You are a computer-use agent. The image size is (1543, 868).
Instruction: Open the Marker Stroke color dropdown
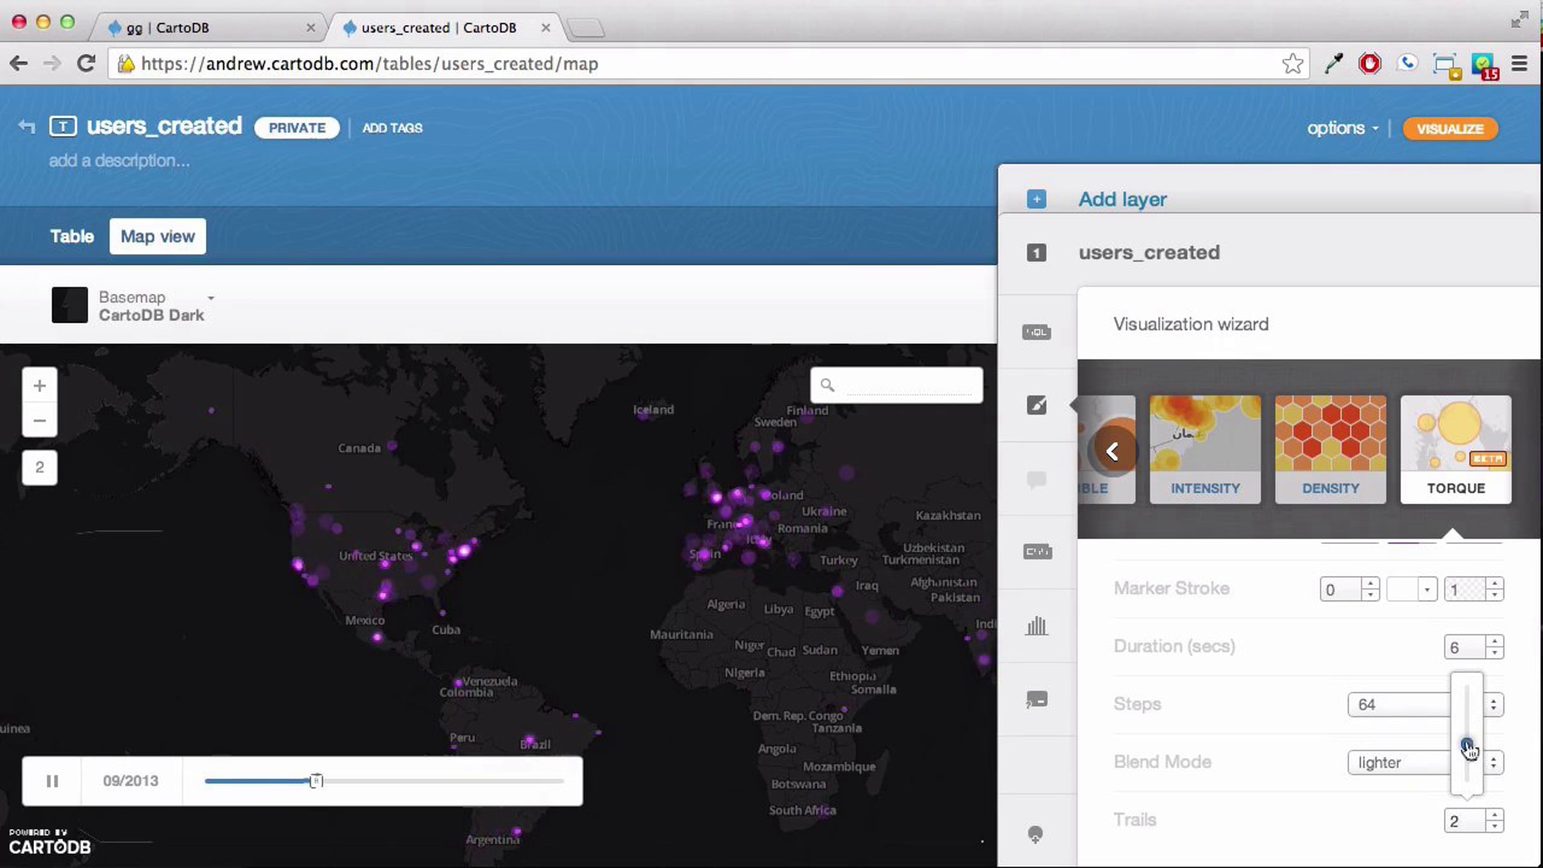click(x=1412, y=590)
